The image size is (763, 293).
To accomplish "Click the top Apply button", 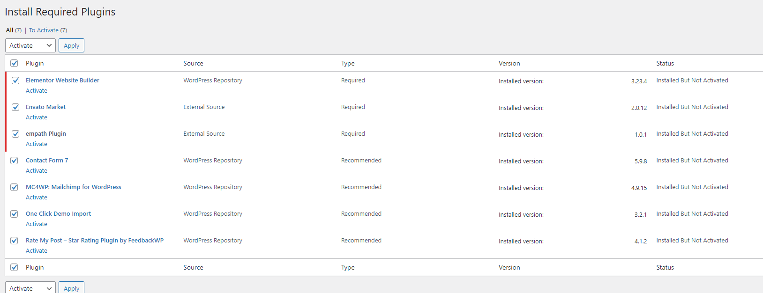I will (x=71, y=45).
